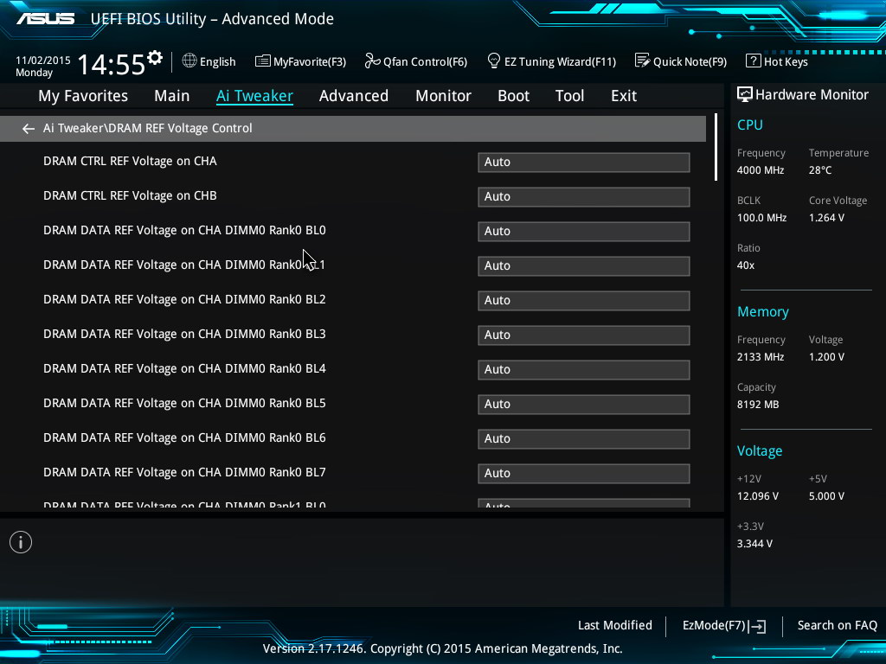Open Qfan Control fan icon
886x664 pixels.
[x=372, y=61]
